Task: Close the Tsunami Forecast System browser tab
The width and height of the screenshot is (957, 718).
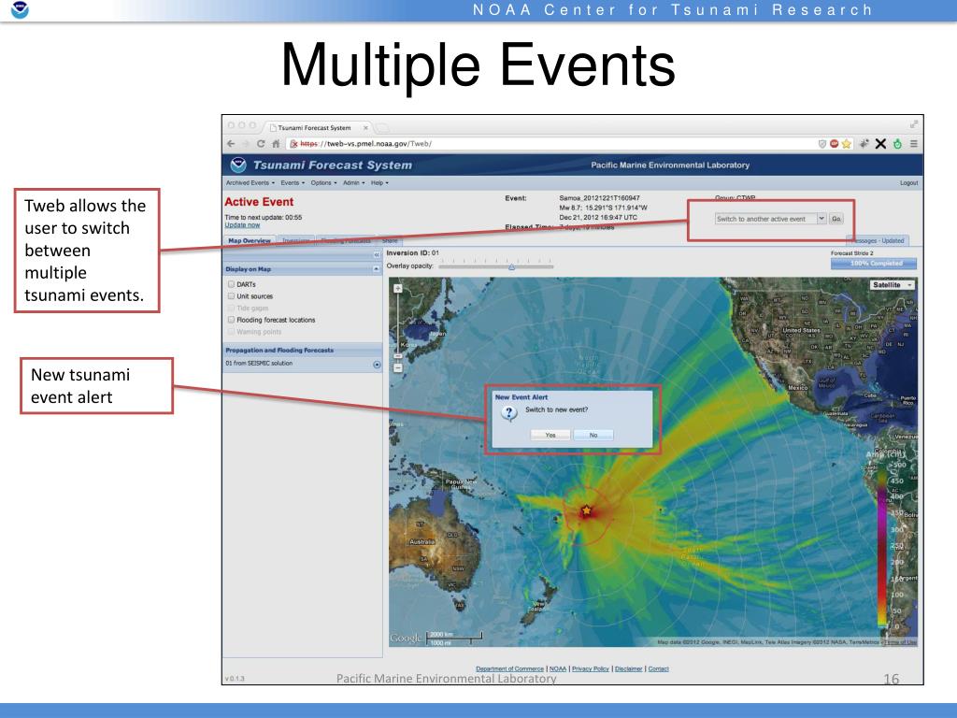Action: pyautogui.click(x=365, y=127)
